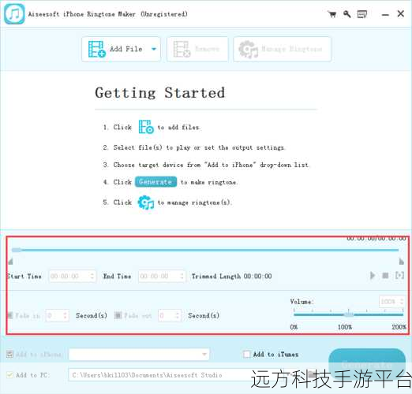Click the app music note logo
This screenshot has height=394, width=412.
[x=14, y=14]
